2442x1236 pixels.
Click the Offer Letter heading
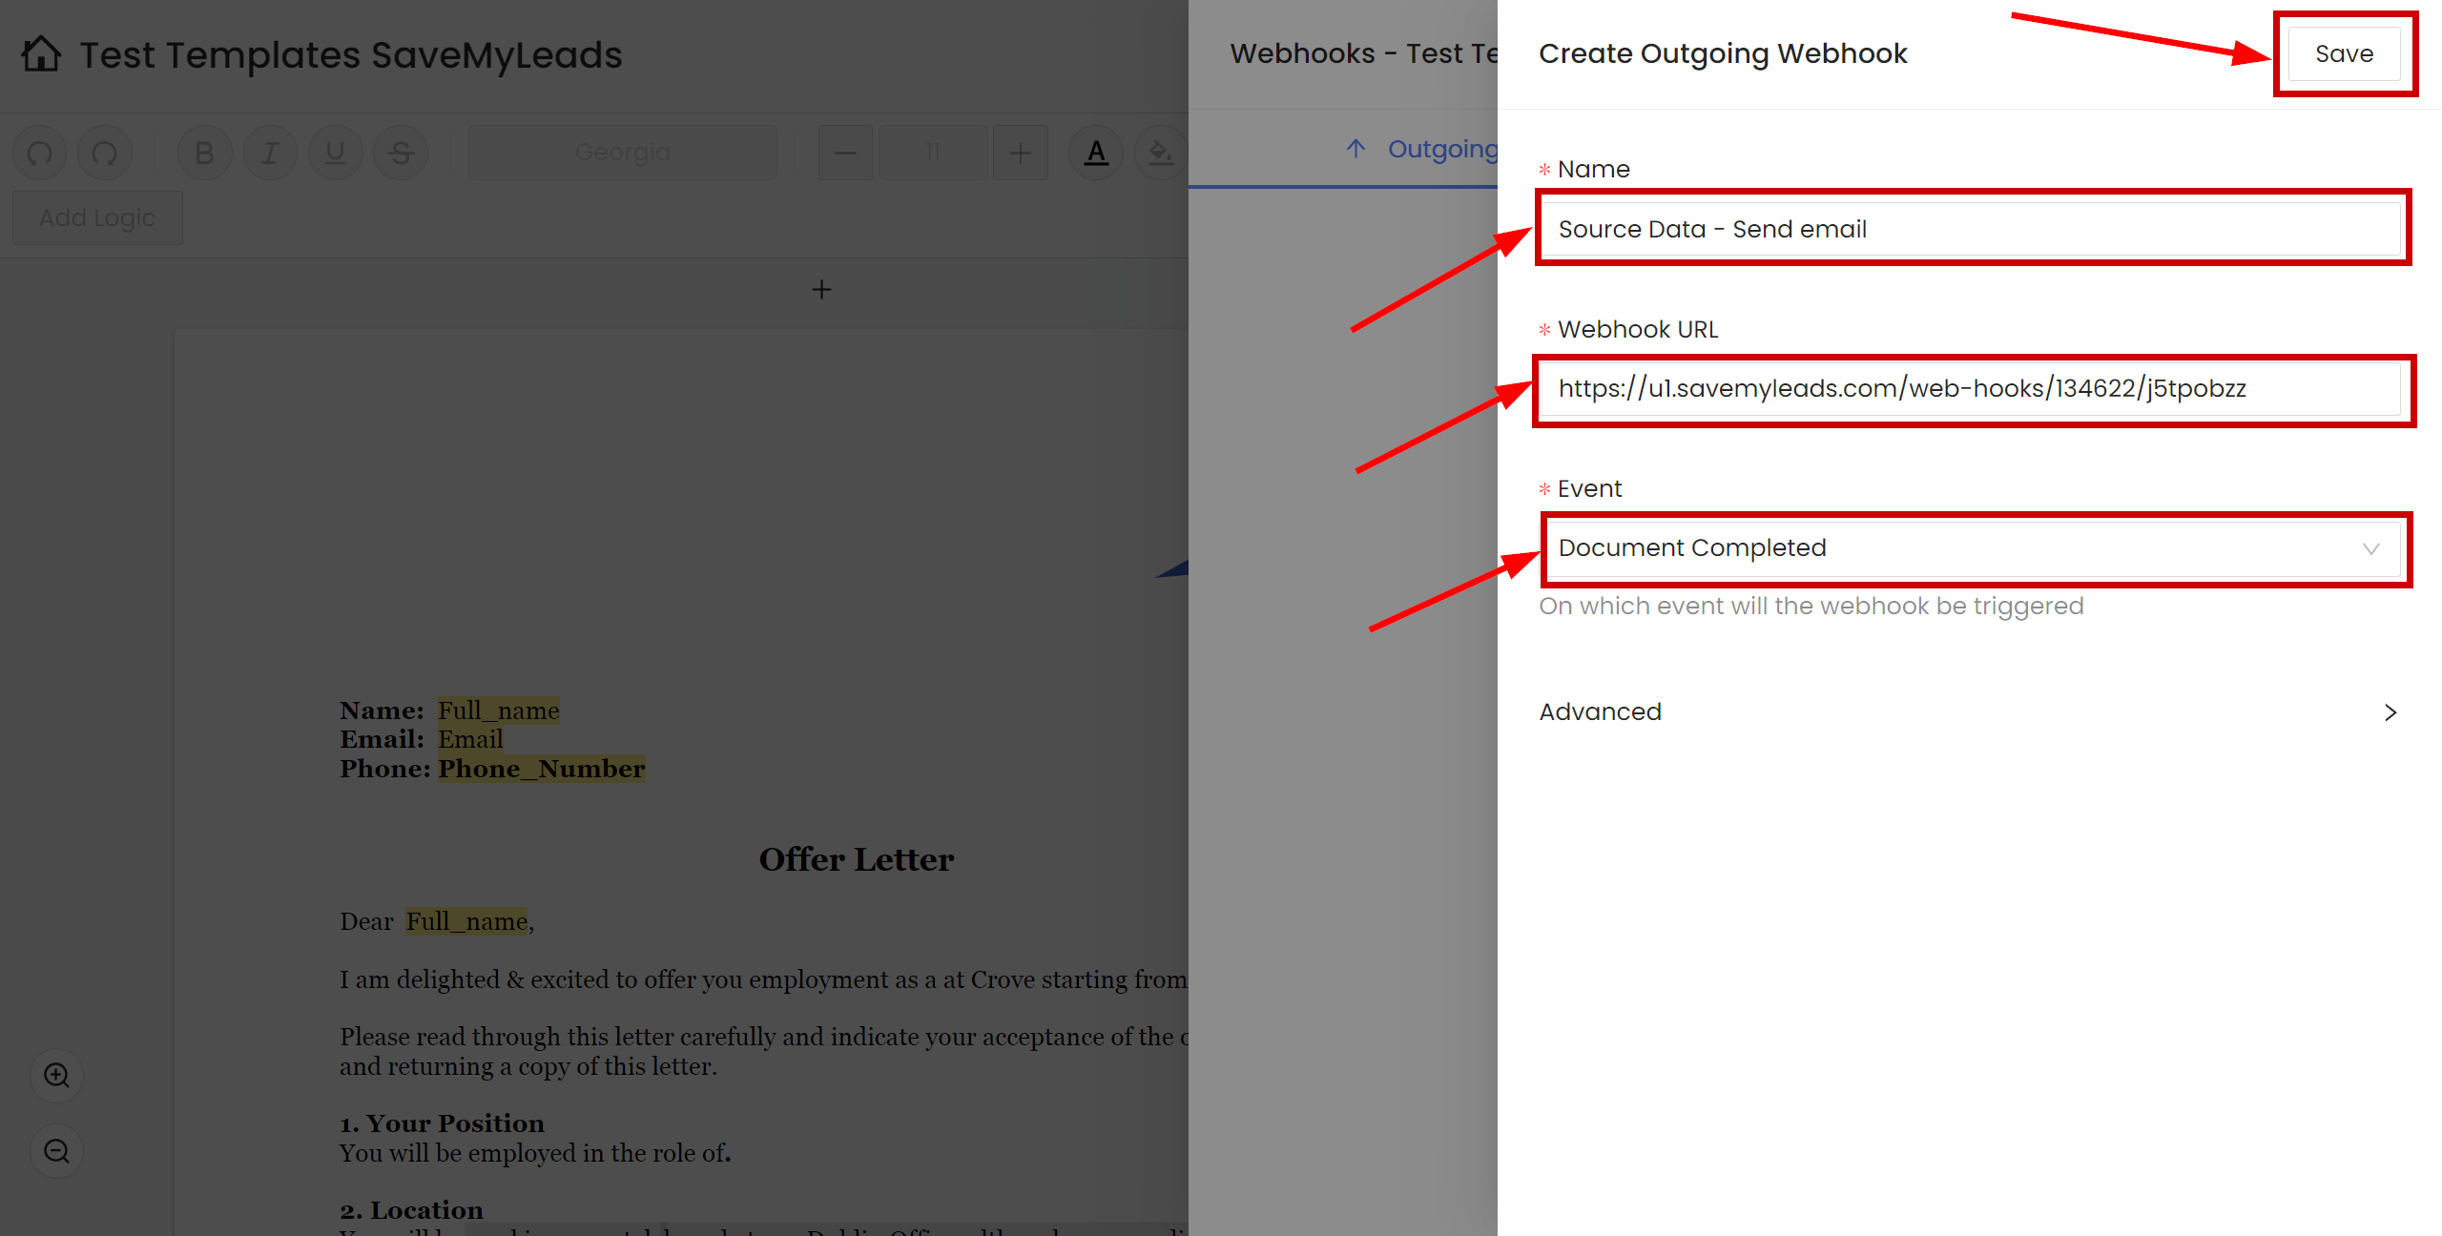[x=857, y=859]
